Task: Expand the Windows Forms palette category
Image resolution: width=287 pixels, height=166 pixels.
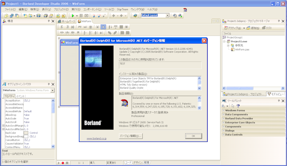Action: point(223,110)
